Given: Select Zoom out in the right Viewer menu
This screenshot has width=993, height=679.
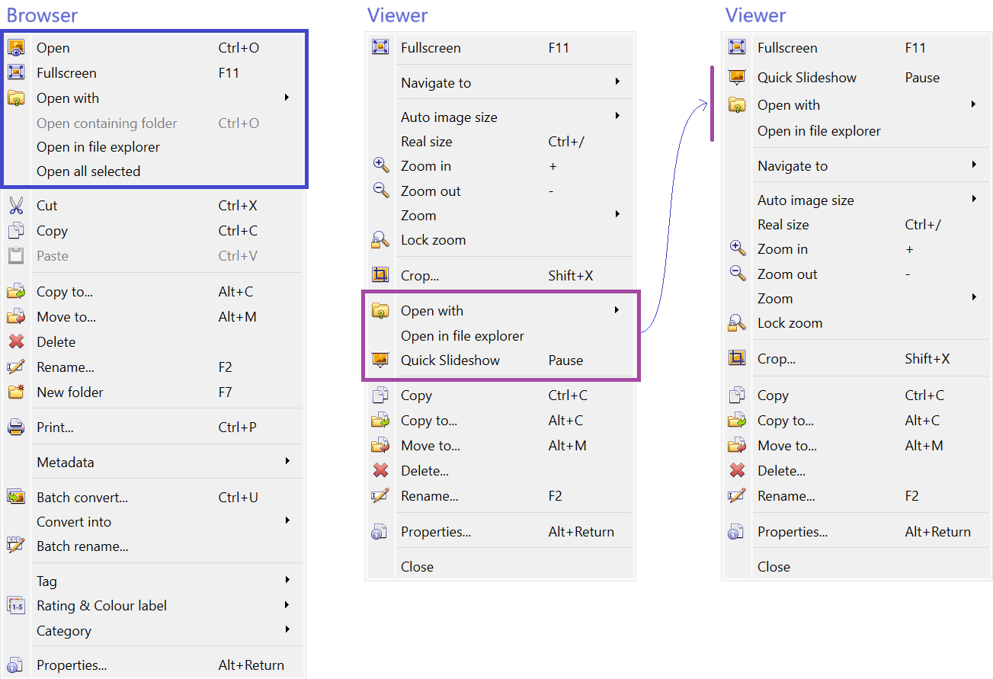Looking at the screenshot, I should 787,274.
